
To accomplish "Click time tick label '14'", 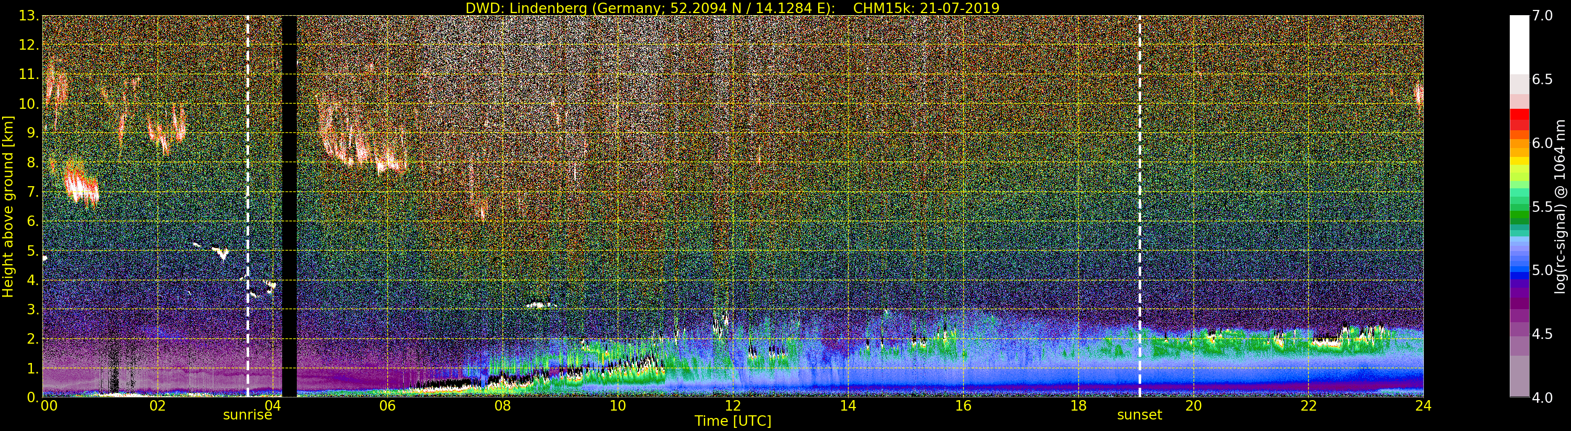I will tap(848, 405).
